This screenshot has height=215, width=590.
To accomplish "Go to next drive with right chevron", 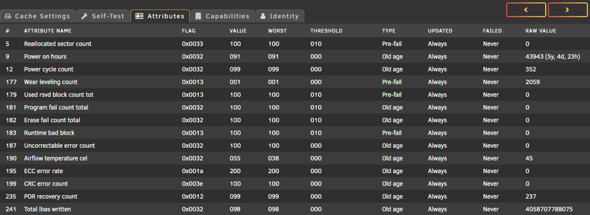I will pos(568,10).
